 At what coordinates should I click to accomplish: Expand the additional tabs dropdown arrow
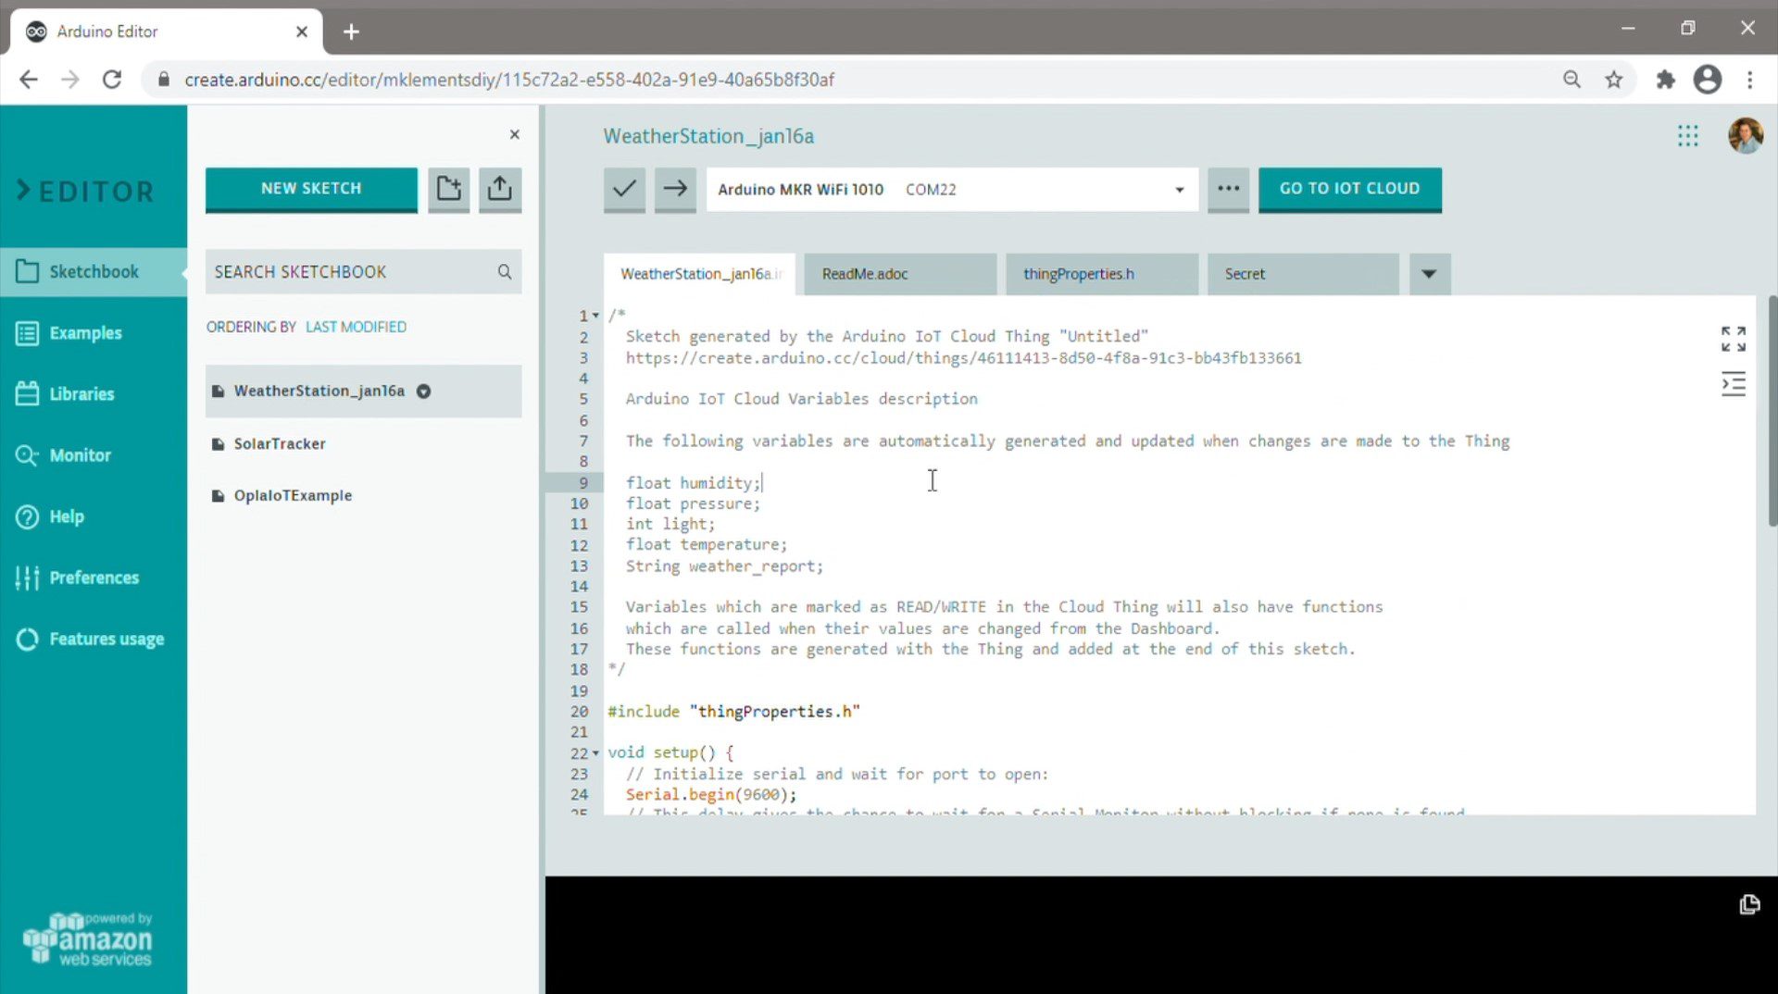tap(1429, 274)
